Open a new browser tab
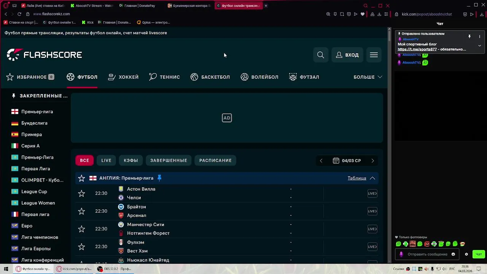 (266, 6)
